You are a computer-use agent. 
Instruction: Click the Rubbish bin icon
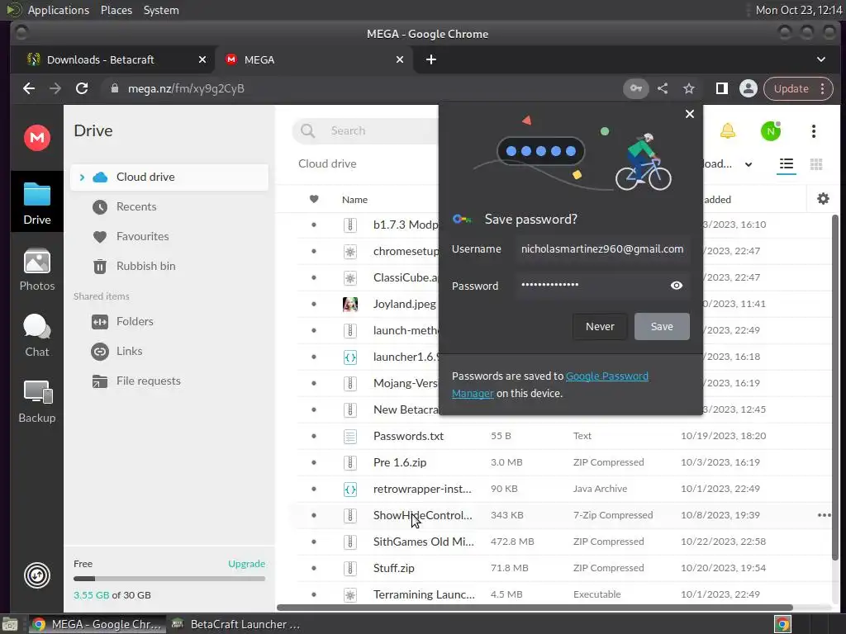(x=100, y=267)
